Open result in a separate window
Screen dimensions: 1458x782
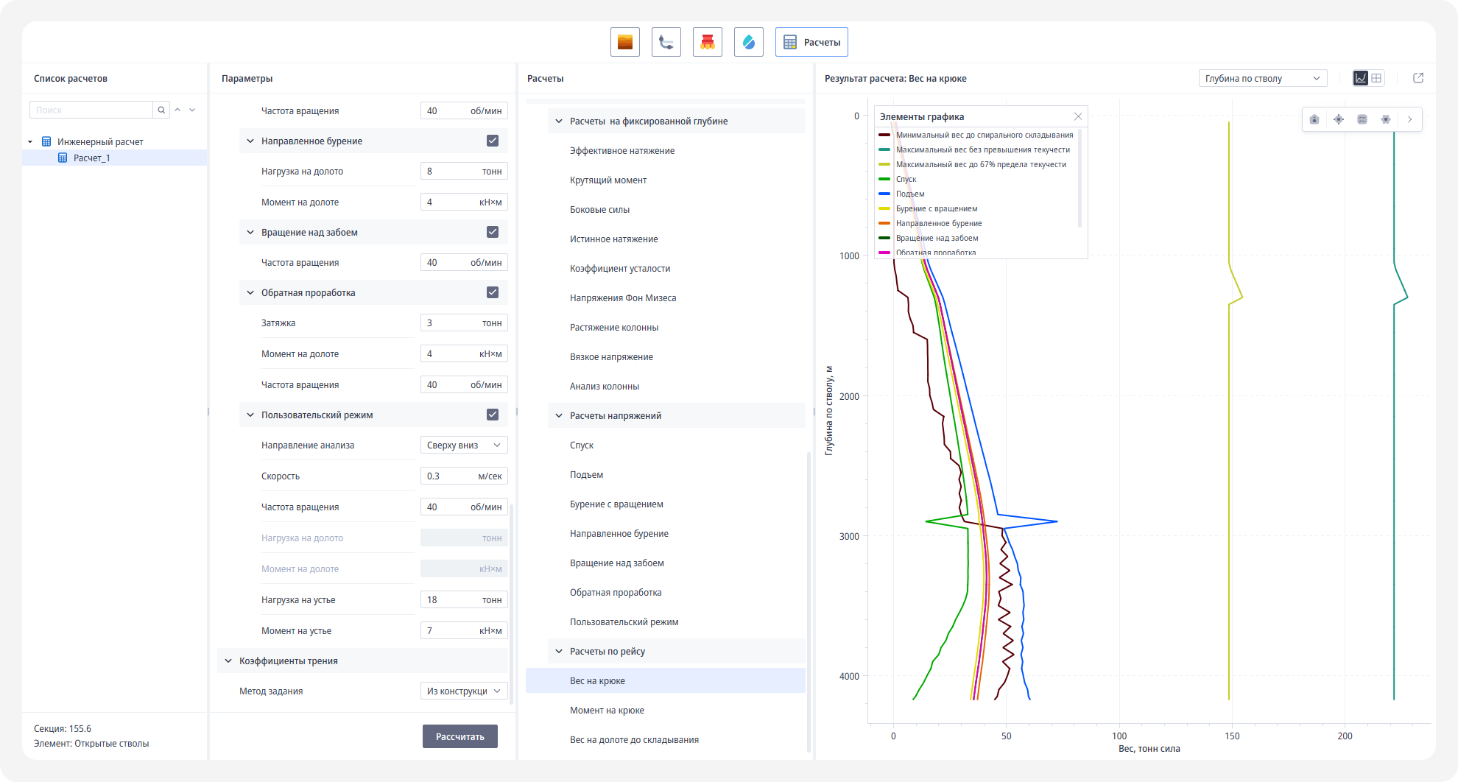coord(1417,78)
